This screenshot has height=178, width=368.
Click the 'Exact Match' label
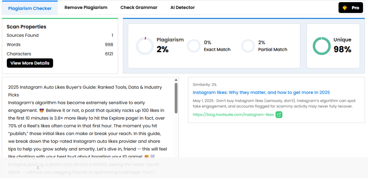pos(217,49)
